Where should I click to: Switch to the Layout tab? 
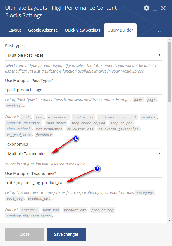15,30
